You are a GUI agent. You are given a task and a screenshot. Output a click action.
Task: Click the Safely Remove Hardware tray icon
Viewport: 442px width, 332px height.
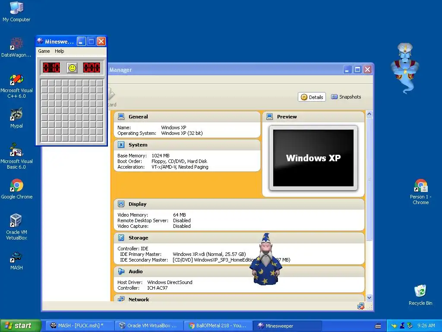pos(410,326)
